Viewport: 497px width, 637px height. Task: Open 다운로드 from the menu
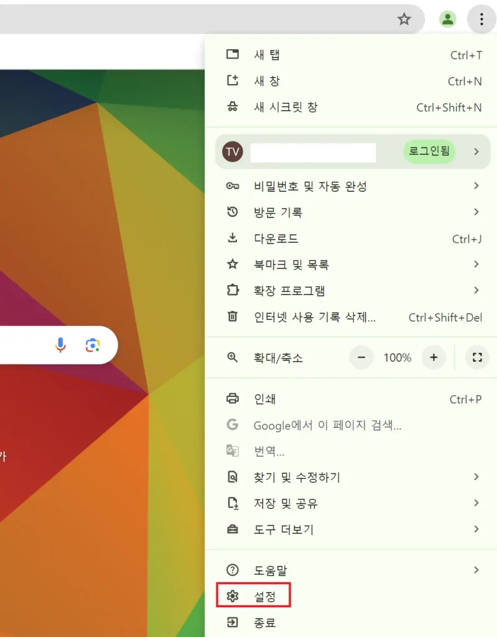pyautogui.click(x=351, y=238)
